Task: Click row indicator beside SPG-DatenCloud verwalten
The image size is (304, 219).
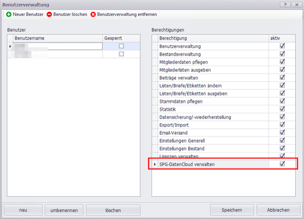Action: (x=155, y=164)
